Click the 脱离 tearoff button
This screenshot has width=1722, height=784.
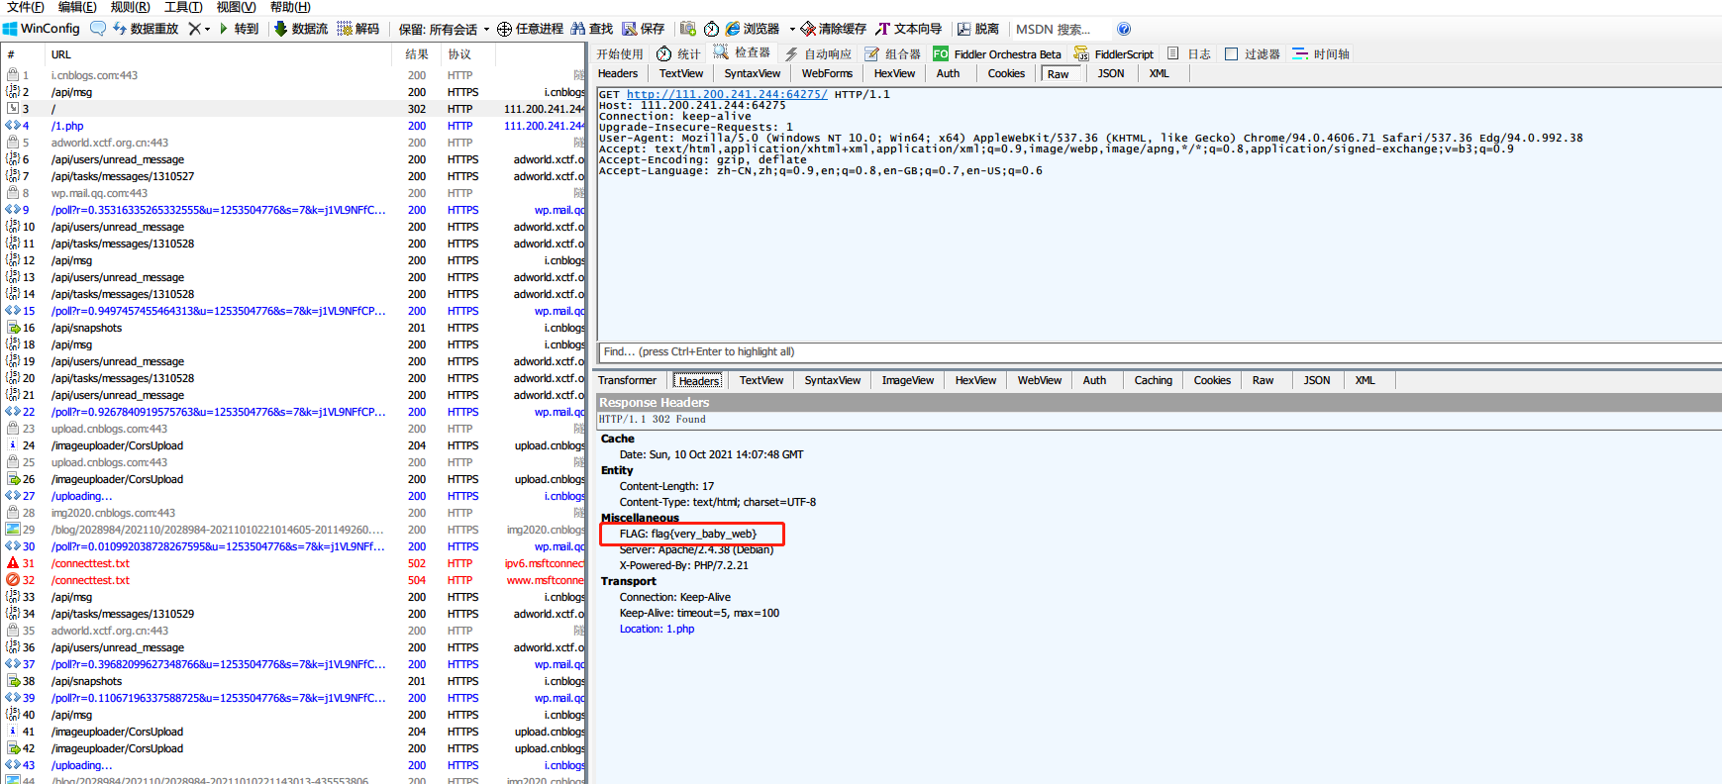coord(978,29)
